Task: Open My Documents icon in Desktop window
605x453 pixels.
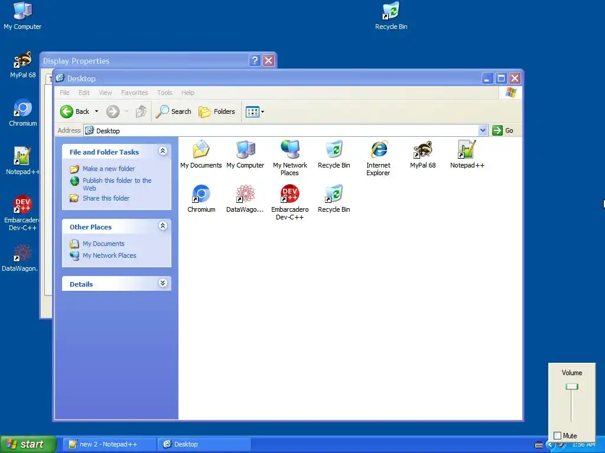Action: click(x=201, y=154)
